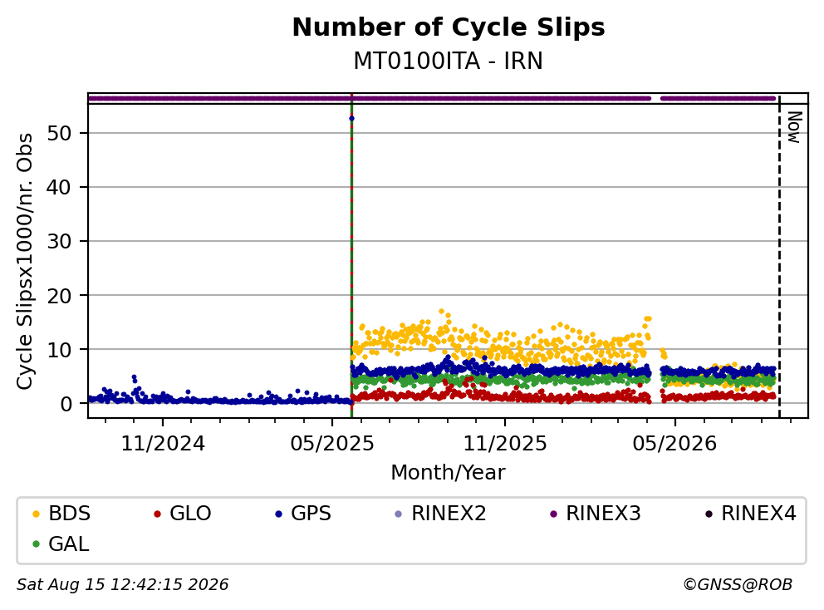Click the y-axis tick value 0
This screenshot has height=610, width=824.
[x=66, y=404]
